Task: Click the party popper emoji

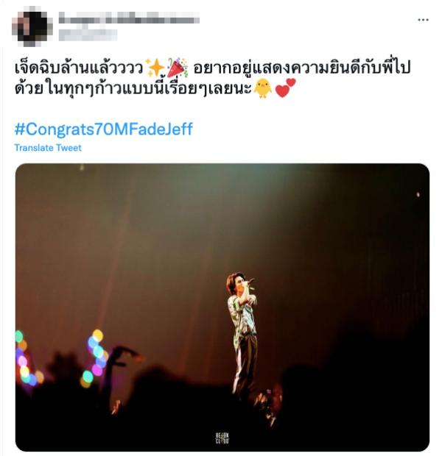Action: (x=178, y=68)
